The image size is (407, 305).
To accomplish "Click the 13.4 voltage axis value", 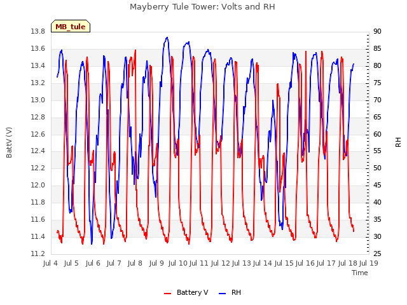I will point(38,66).
